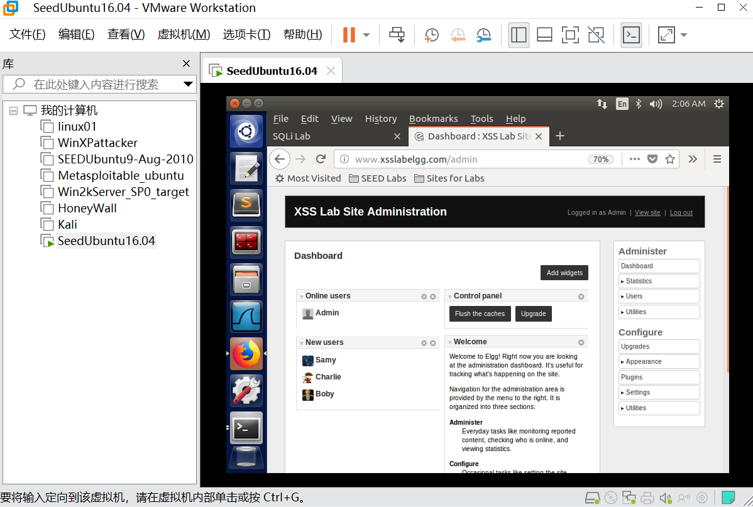753x507 pixels.
Task: Go back in Firefox
Action: 280,160
